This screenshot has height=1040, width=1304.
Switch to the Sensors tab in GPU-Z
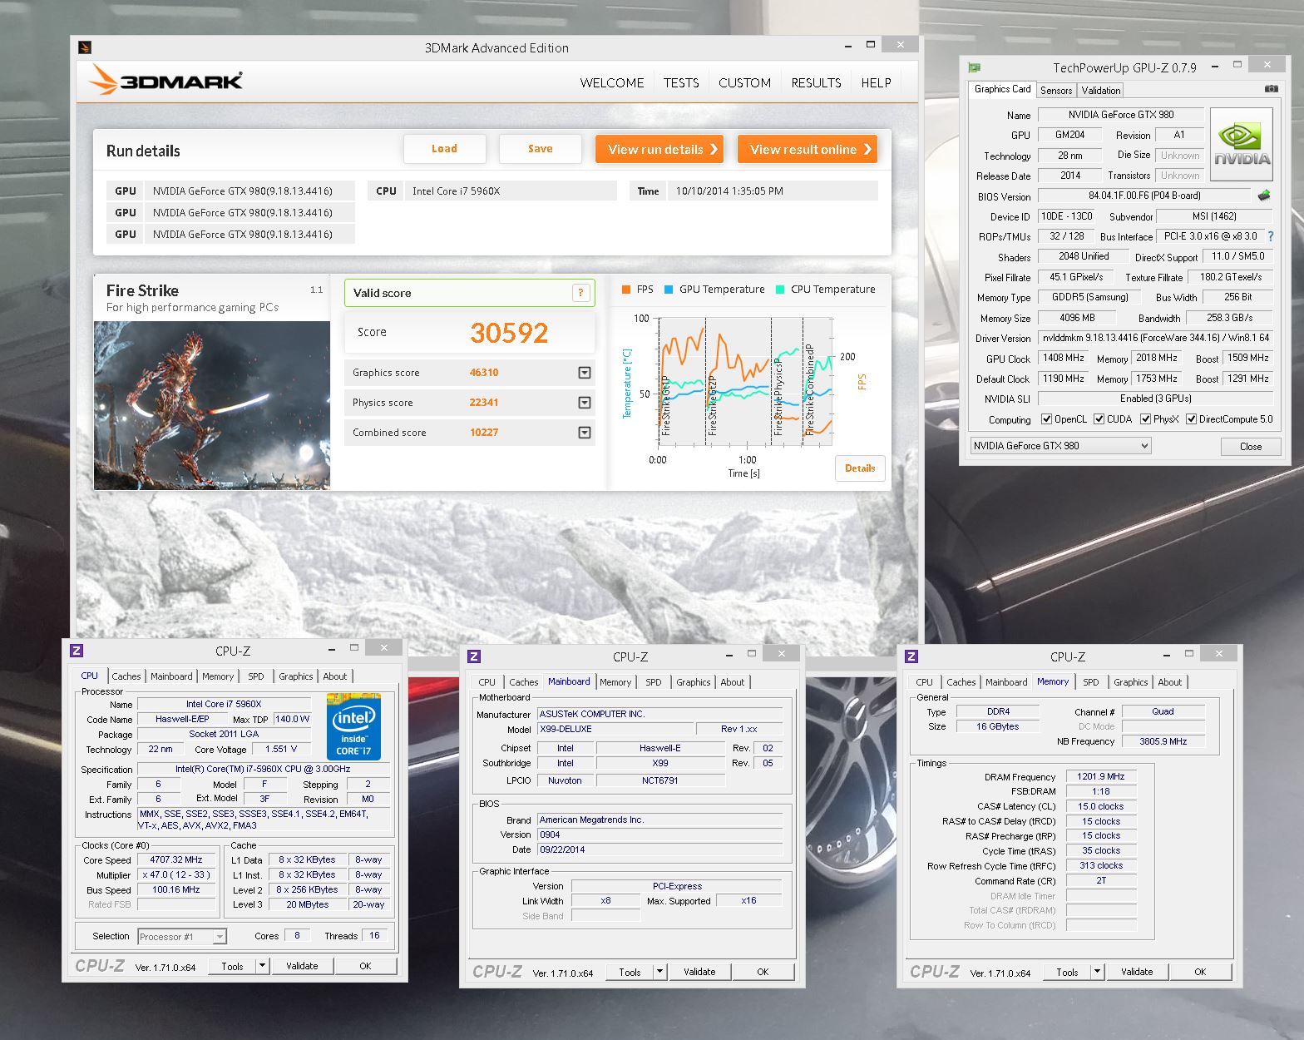(x=1056, y=91)
